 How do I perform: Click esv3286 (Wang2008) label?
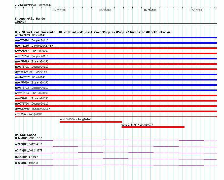(x=29, y=114)
